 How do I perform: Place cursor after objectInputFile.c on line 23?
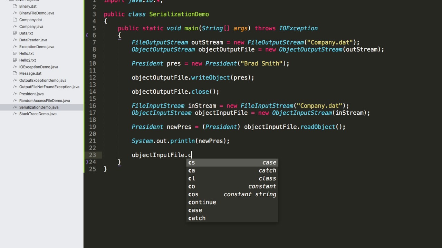(192, 155)
